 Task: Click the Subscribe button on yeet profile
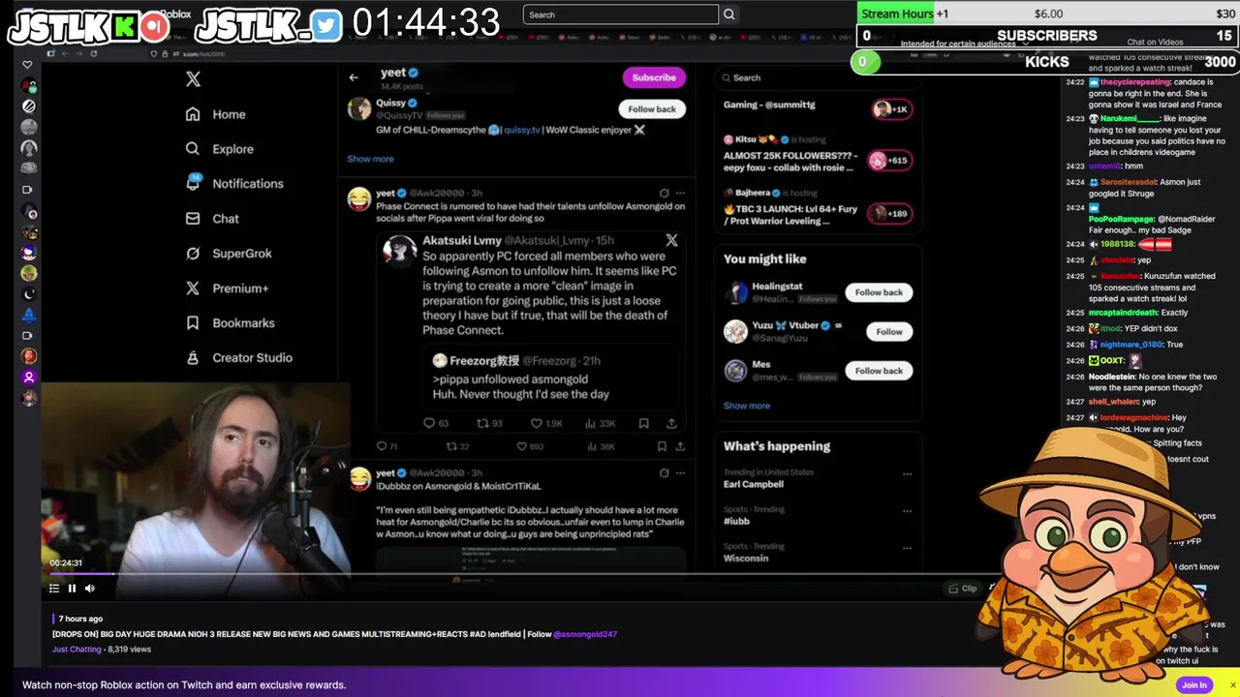pos(654,77)
